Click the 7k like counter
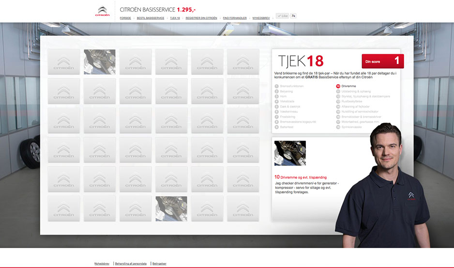Viewport: 454px width, 268px height. 293,16
